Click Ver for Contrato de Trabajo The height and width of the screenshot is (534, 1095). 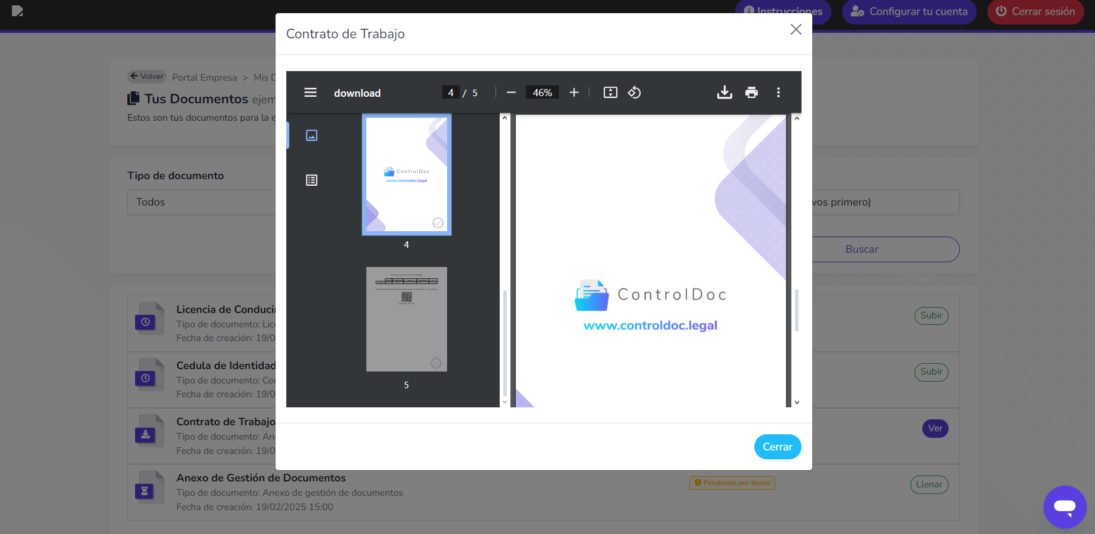click(935, 428)
